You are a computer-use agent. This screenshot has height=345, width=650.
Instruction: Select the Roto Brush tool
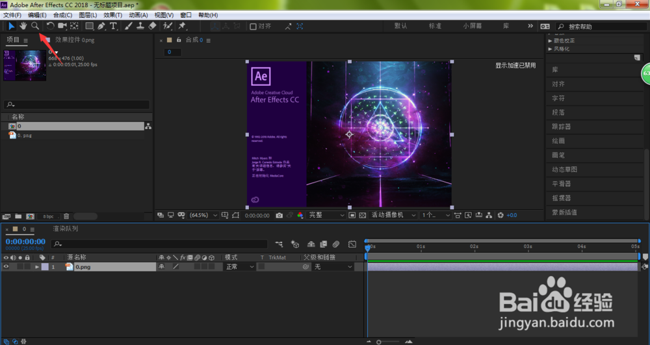168,26
